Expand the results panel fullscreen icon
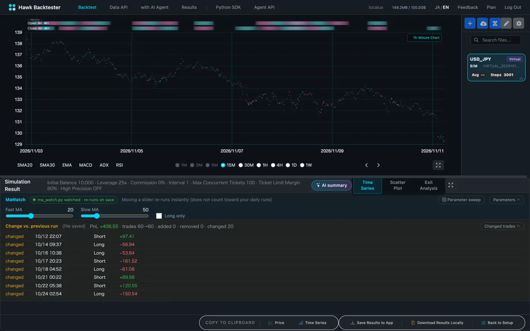The image size is (530, 331). coord(450,185)
